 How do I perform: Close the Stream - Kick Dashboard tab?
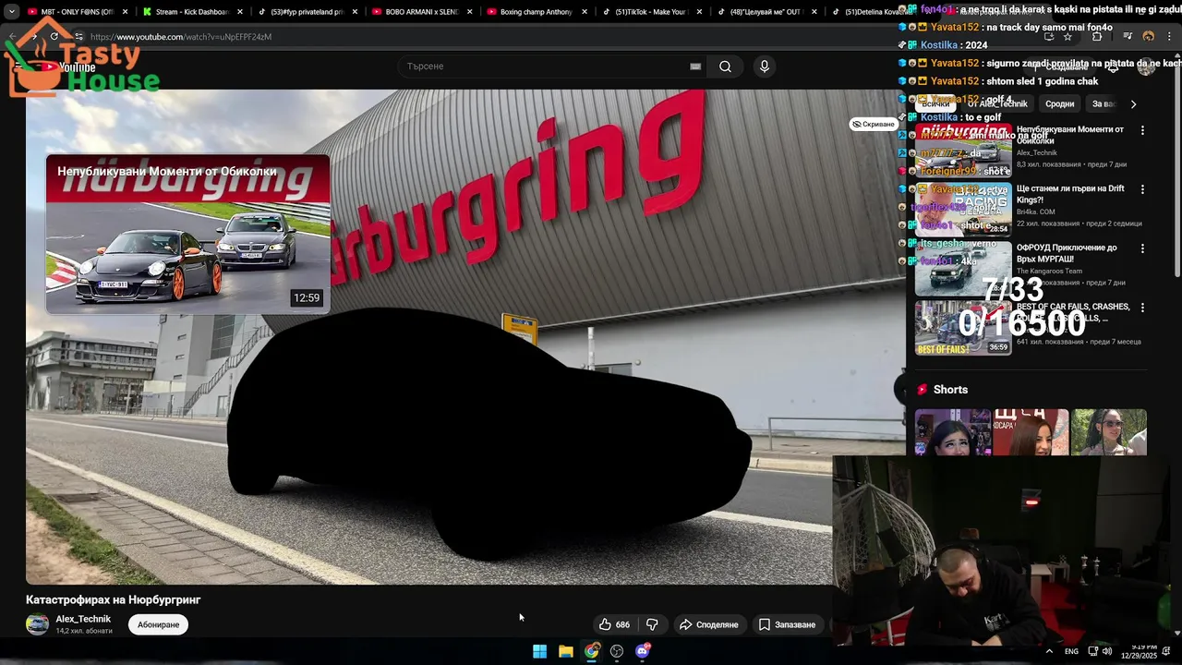click(x=240, y=12)
